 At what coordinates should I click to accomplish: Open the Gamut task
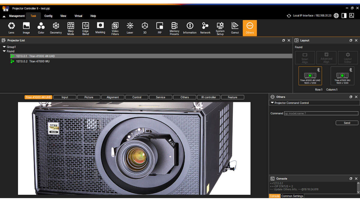pos(235,28)
